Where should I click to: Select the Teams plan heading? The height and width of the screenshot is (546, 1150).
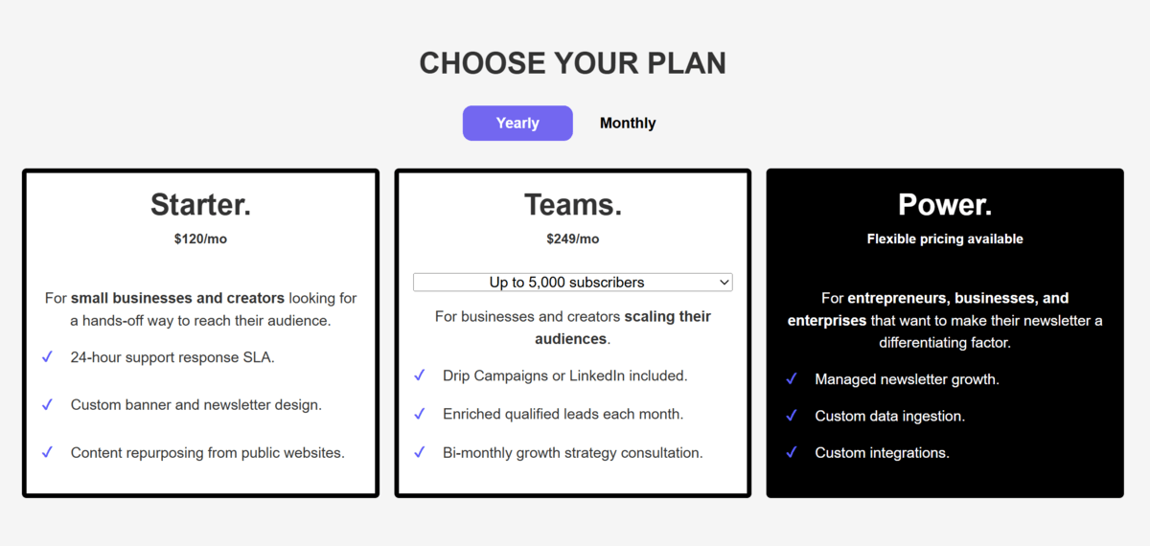click(x=572, y=205)
